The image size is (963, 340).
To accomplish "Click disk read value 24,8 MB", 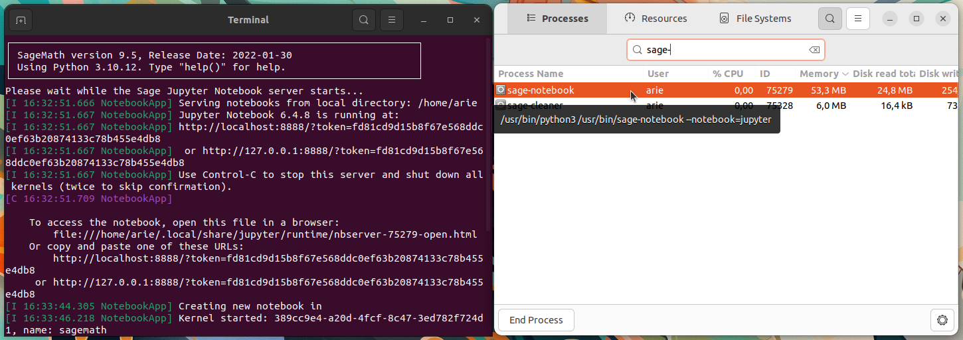I will 895,90.
